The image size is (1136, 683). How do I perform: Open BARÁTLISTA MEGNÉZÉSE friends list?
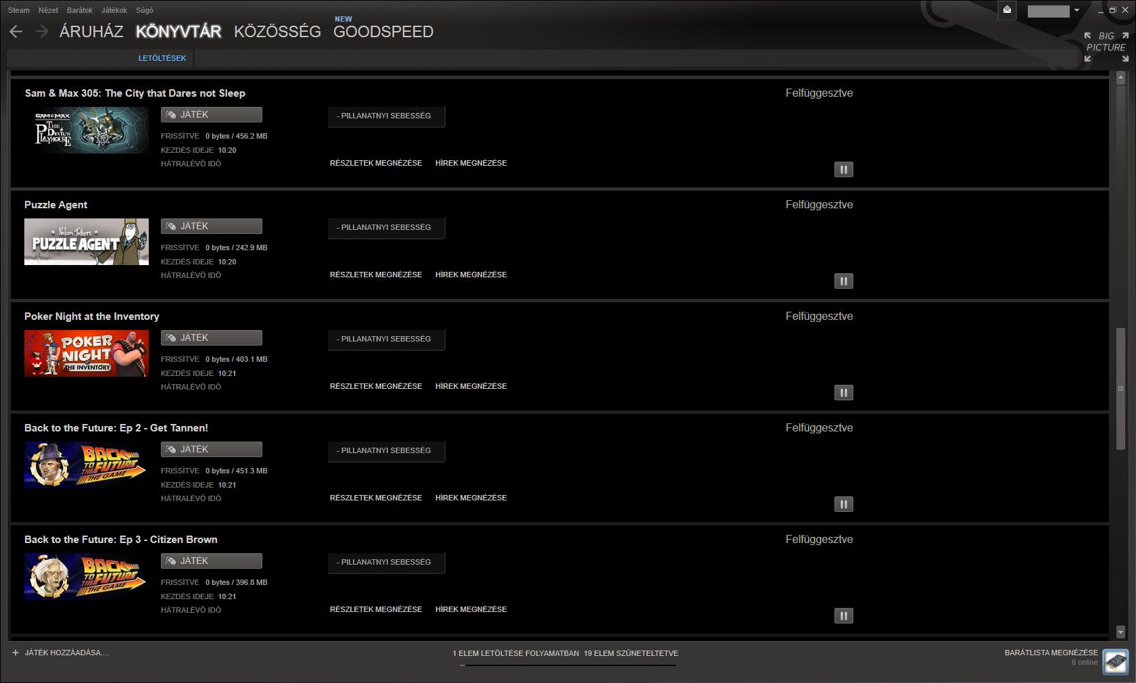click(1051, 653)
